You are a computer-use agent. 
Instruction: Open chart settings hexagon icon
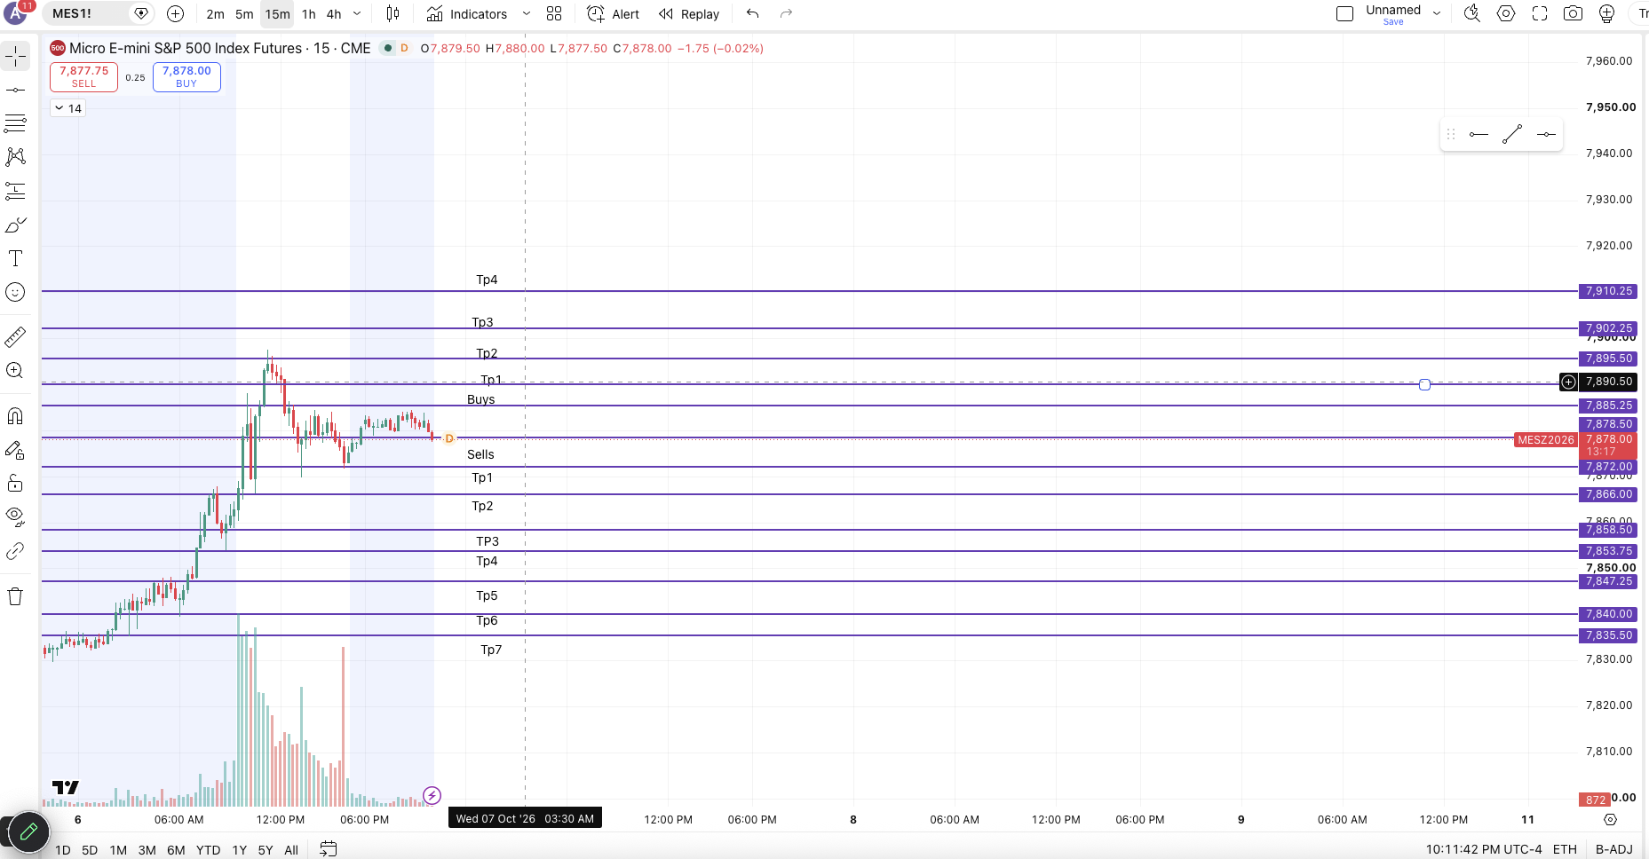pos(1506,13)
